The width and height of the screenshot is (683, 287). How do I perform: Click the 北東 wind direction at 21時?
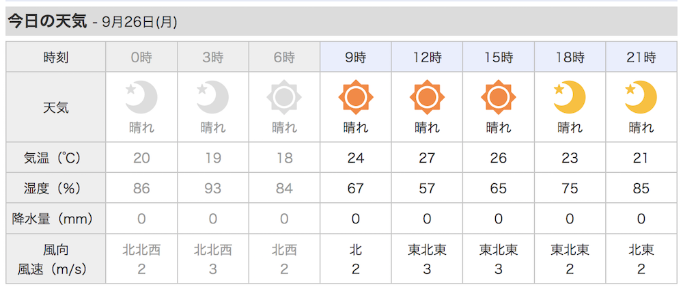(x=641, y=249)
